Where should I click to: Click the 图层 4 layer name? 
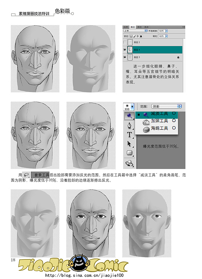[137, 50]
